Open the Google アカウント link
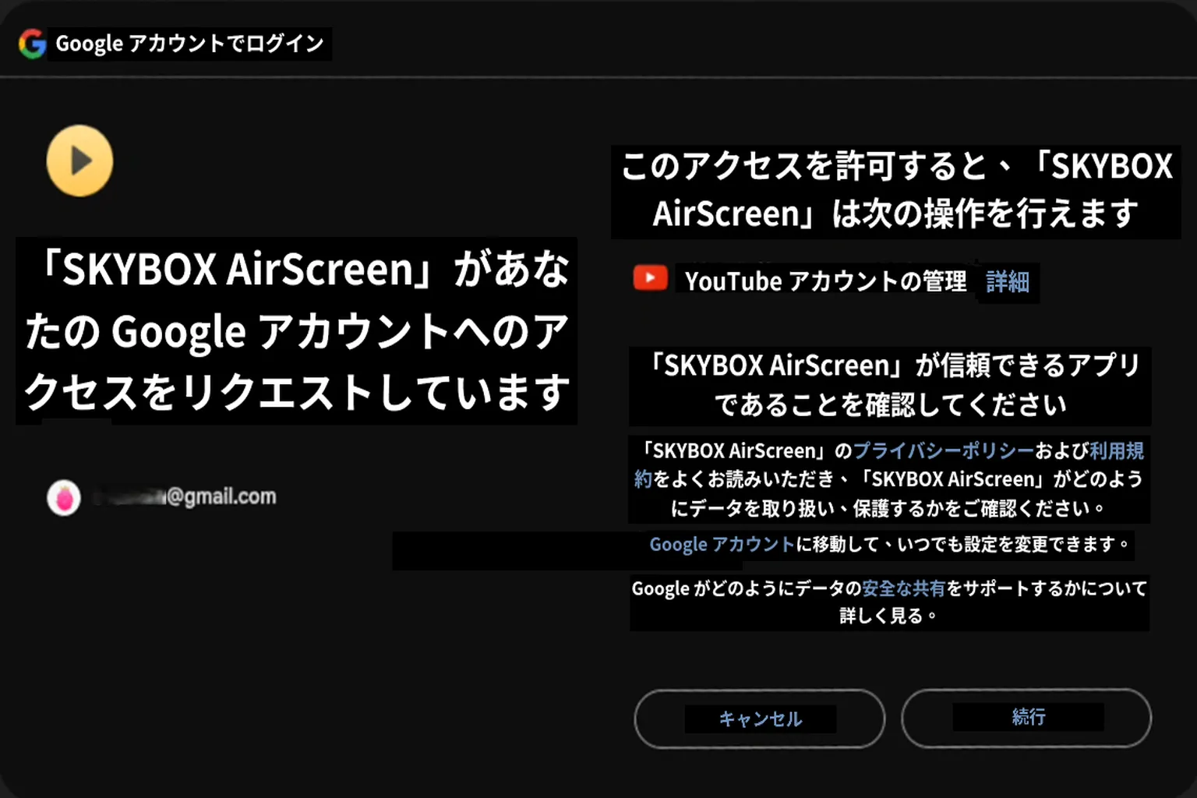1197x798 pixels. (x=722, y=544)
